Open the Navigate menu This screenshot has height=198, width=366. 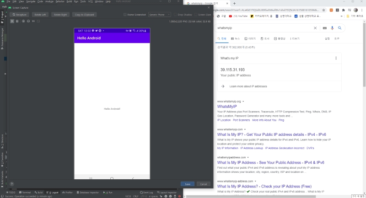31,1
